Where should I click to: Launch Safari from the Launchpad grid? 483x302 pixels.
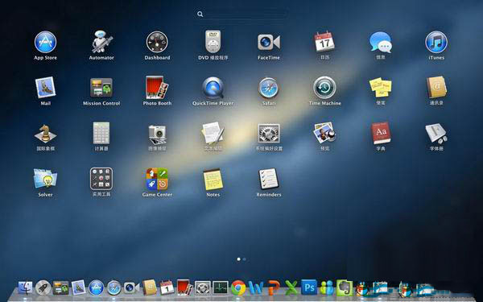click(x=269, y=88)
